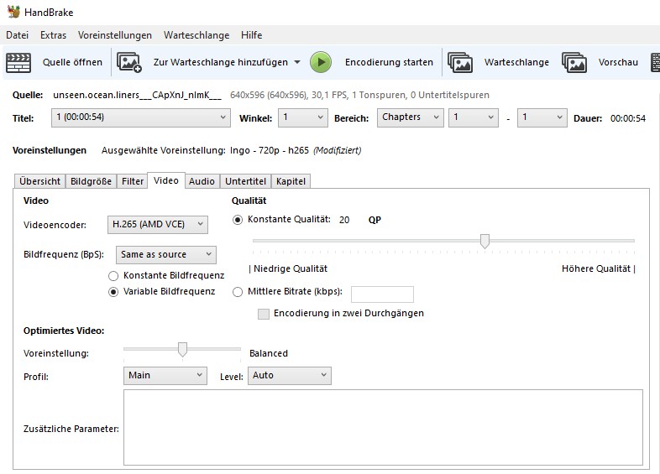Image resolution: width=660 pixels, height=474 pixels.
Task: Click the add-to-queue picture icon
Action: coord(128,62)
